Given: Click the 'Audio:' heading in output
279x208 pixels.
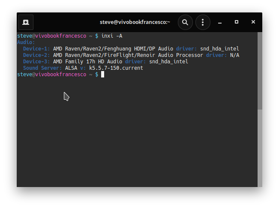Looking at the screenshot, I should tap(26, 42).
